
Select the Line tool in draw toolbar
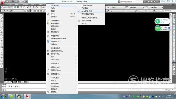pyautogui.click(x=2, y=15)
